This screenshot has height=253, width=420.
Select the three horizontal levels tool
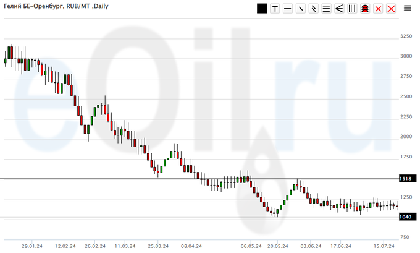[326, 8]
